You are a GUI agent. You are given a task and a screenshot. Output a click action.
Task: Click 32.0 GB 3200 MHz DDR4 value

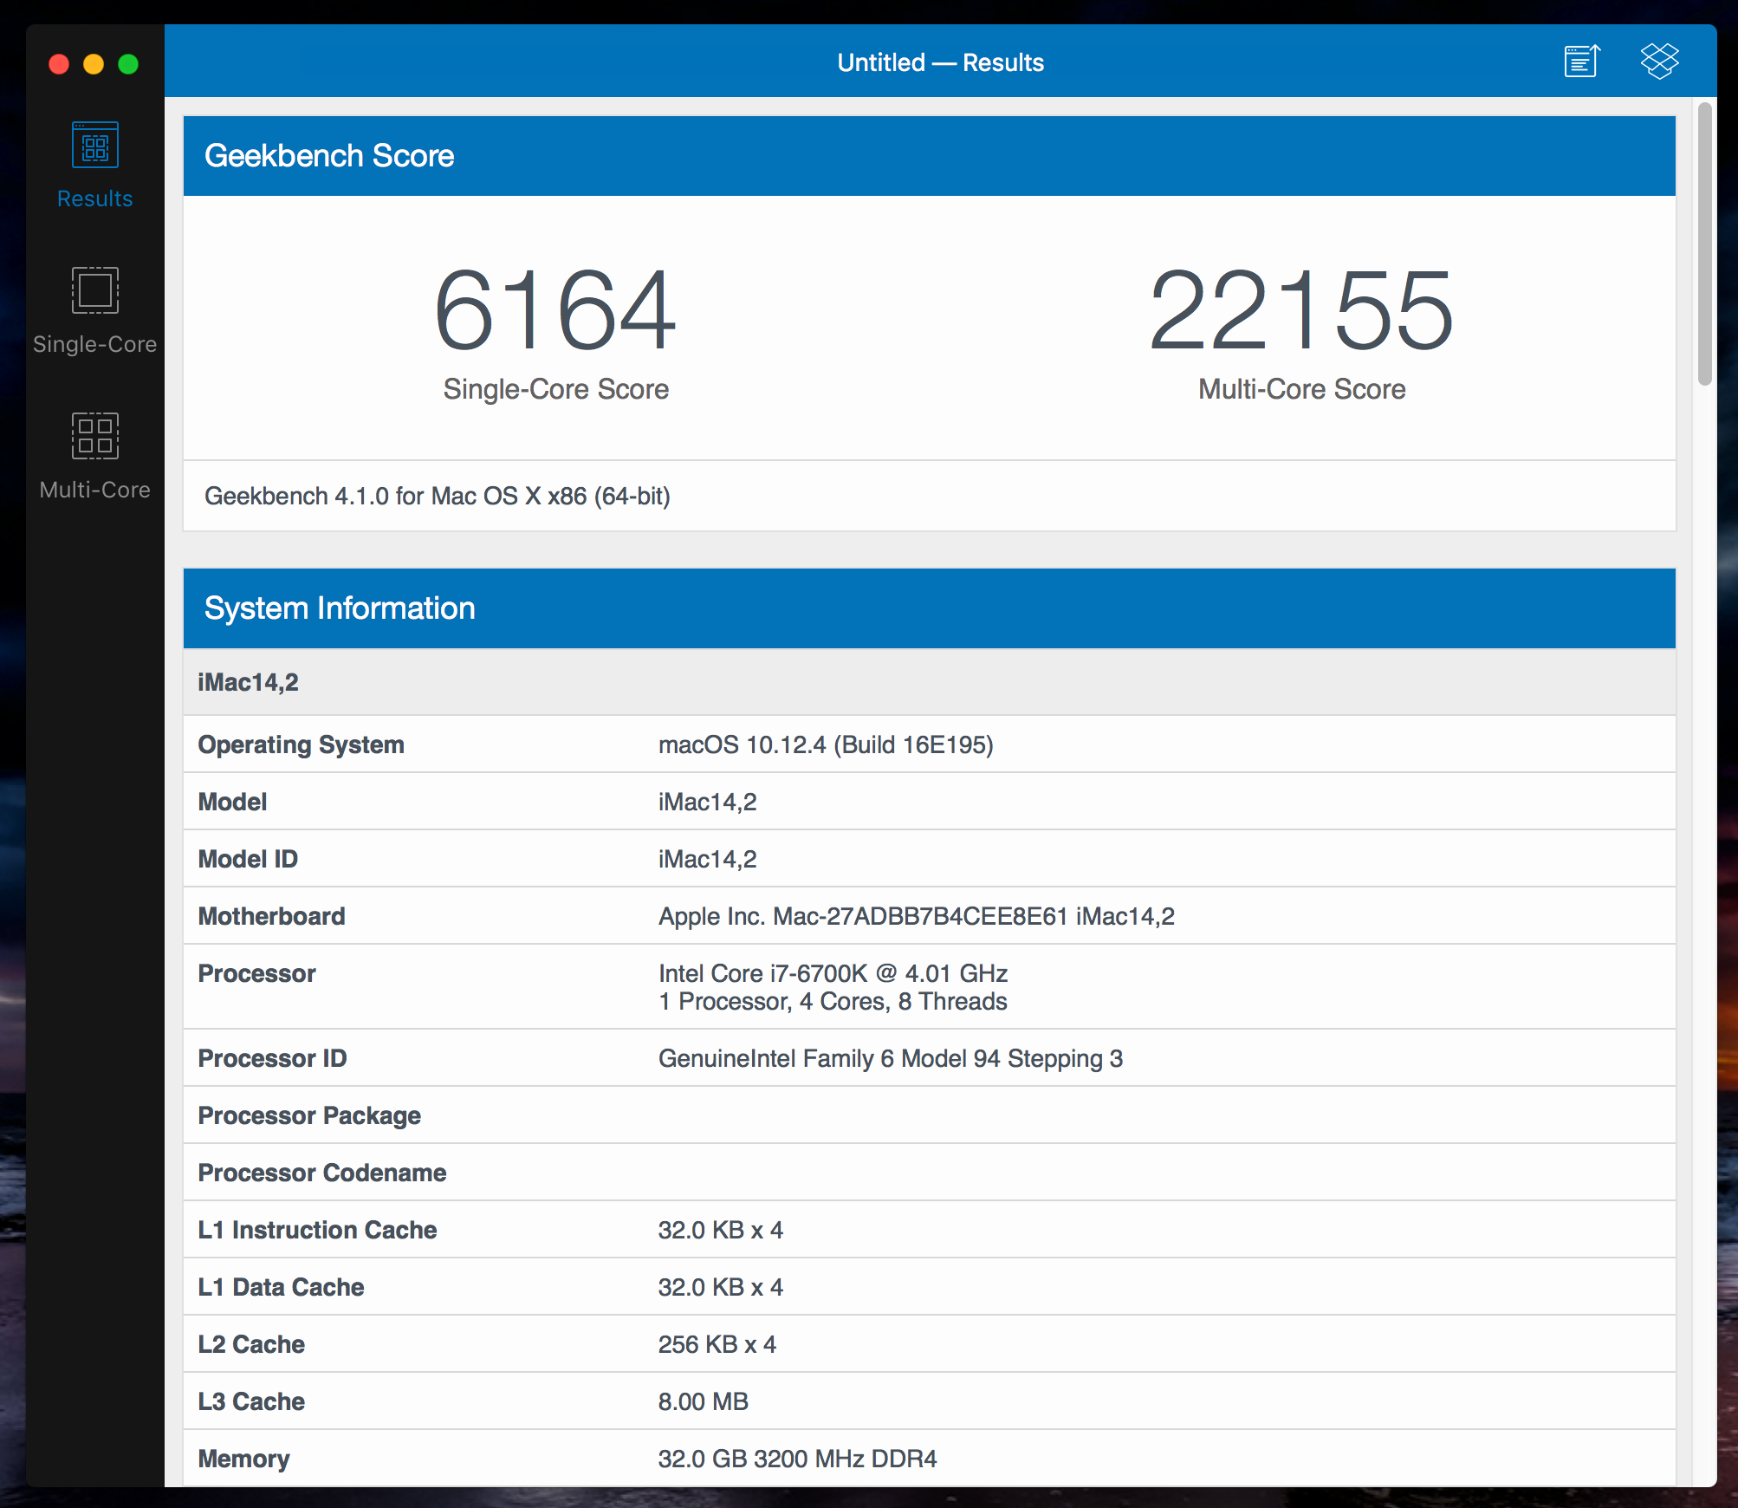(797, 1459)
